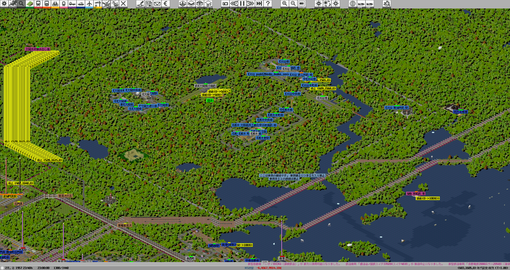510x270 pixels.
Task: Lower the underground slice layer view
Action: coord(183,4)
